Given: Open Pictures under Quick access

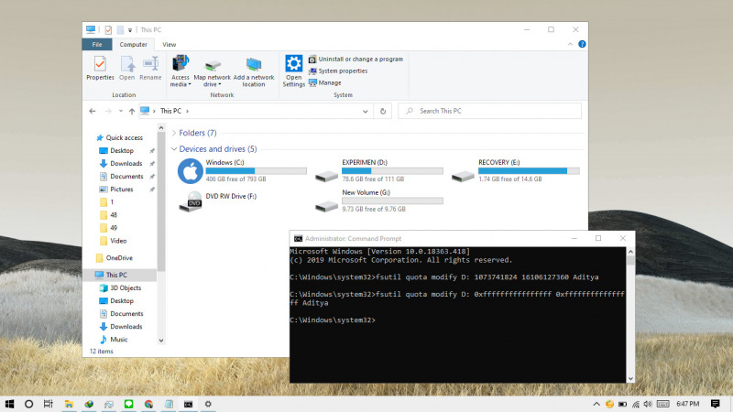Looking at the screenshot, I should (117, 190).
